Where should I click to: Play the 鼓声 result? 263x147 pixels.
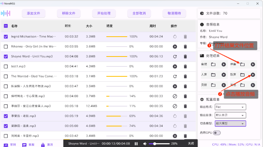pyautogui.click(x=253, y=75)
